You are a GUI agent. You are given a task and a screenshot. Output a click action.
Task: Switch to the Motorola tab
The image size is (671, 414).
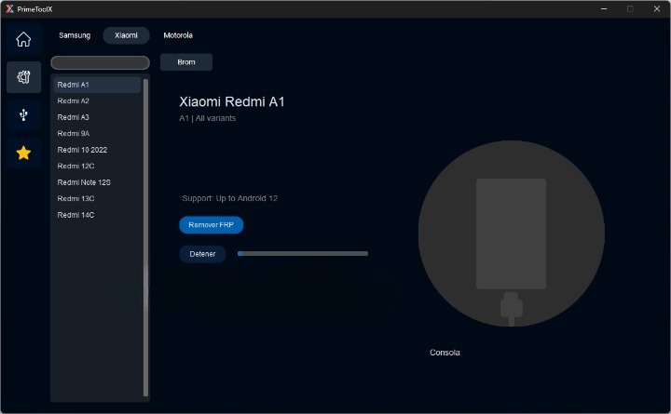click(x=178, y=35)
